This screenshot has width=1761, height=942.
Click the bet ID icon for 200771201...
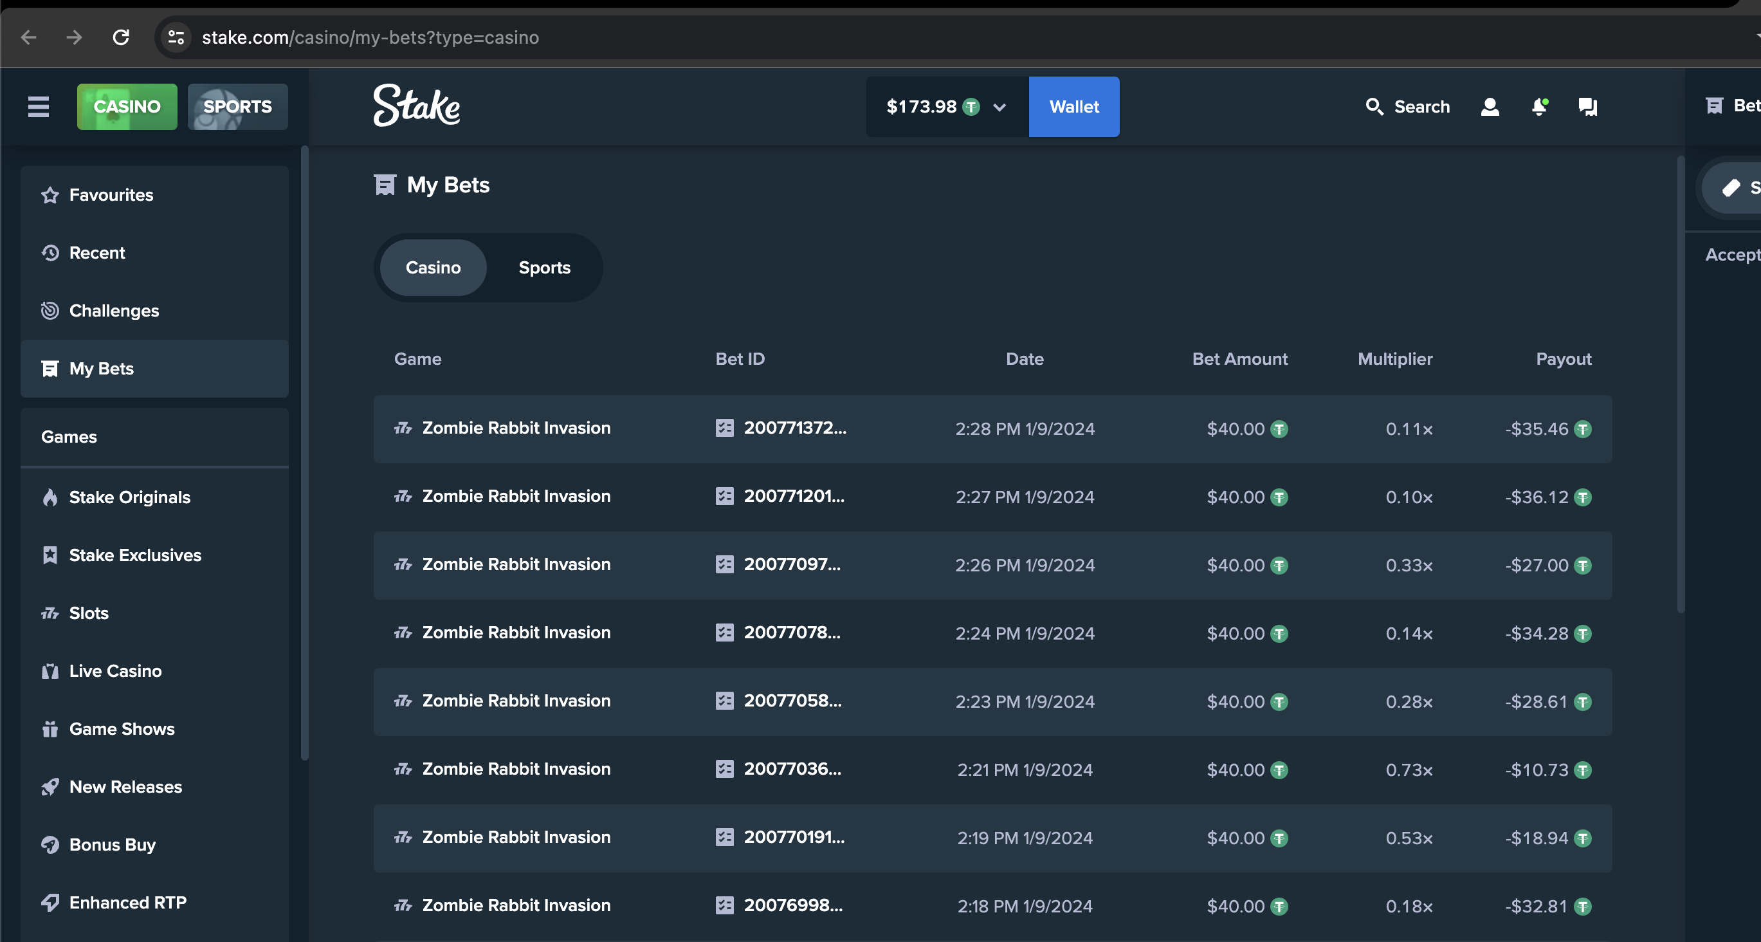(725, 496)
